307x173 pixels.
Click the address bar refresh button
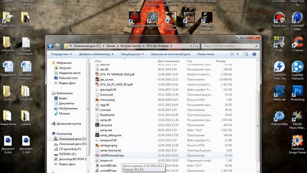(x=197, y=46)
